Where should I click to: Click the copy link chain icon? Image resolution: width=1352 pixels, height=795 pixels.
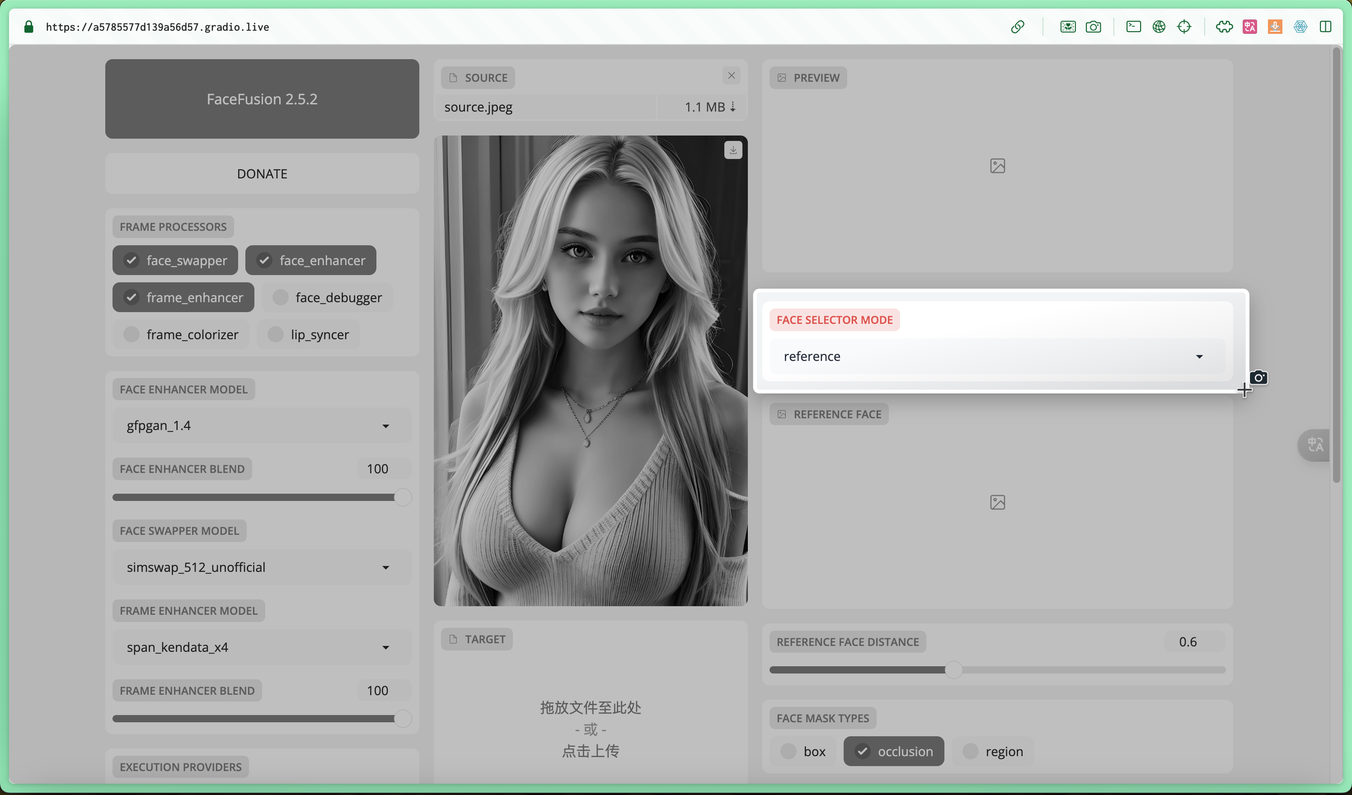click(1018, 27)
